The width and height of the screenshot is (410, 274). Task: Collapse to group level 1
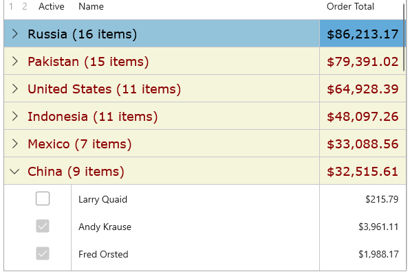click(x=11, y=7)
